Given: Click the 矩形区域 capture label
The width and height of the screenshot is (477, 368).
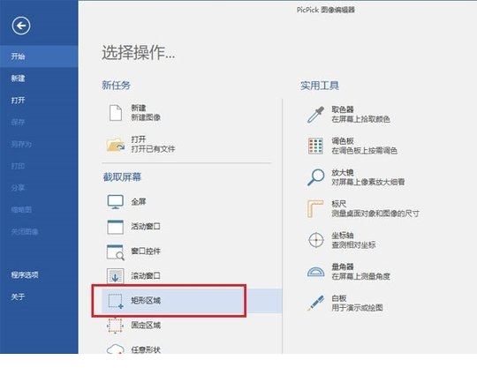Looking at the screenshot, I should (x=146, y=301).
